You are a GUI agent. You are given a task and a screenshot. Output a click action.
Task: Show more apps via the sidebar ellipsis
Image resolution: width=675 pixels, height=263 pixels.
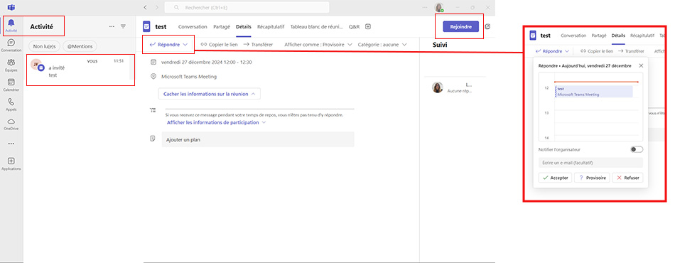pyautogui.click(x=11, y=144)
